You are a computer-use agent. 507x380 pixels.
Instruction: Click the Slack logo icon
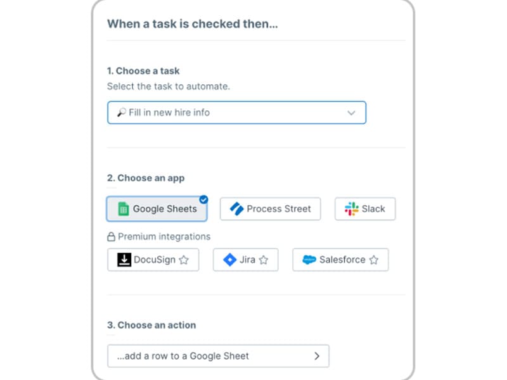[352, 209]
